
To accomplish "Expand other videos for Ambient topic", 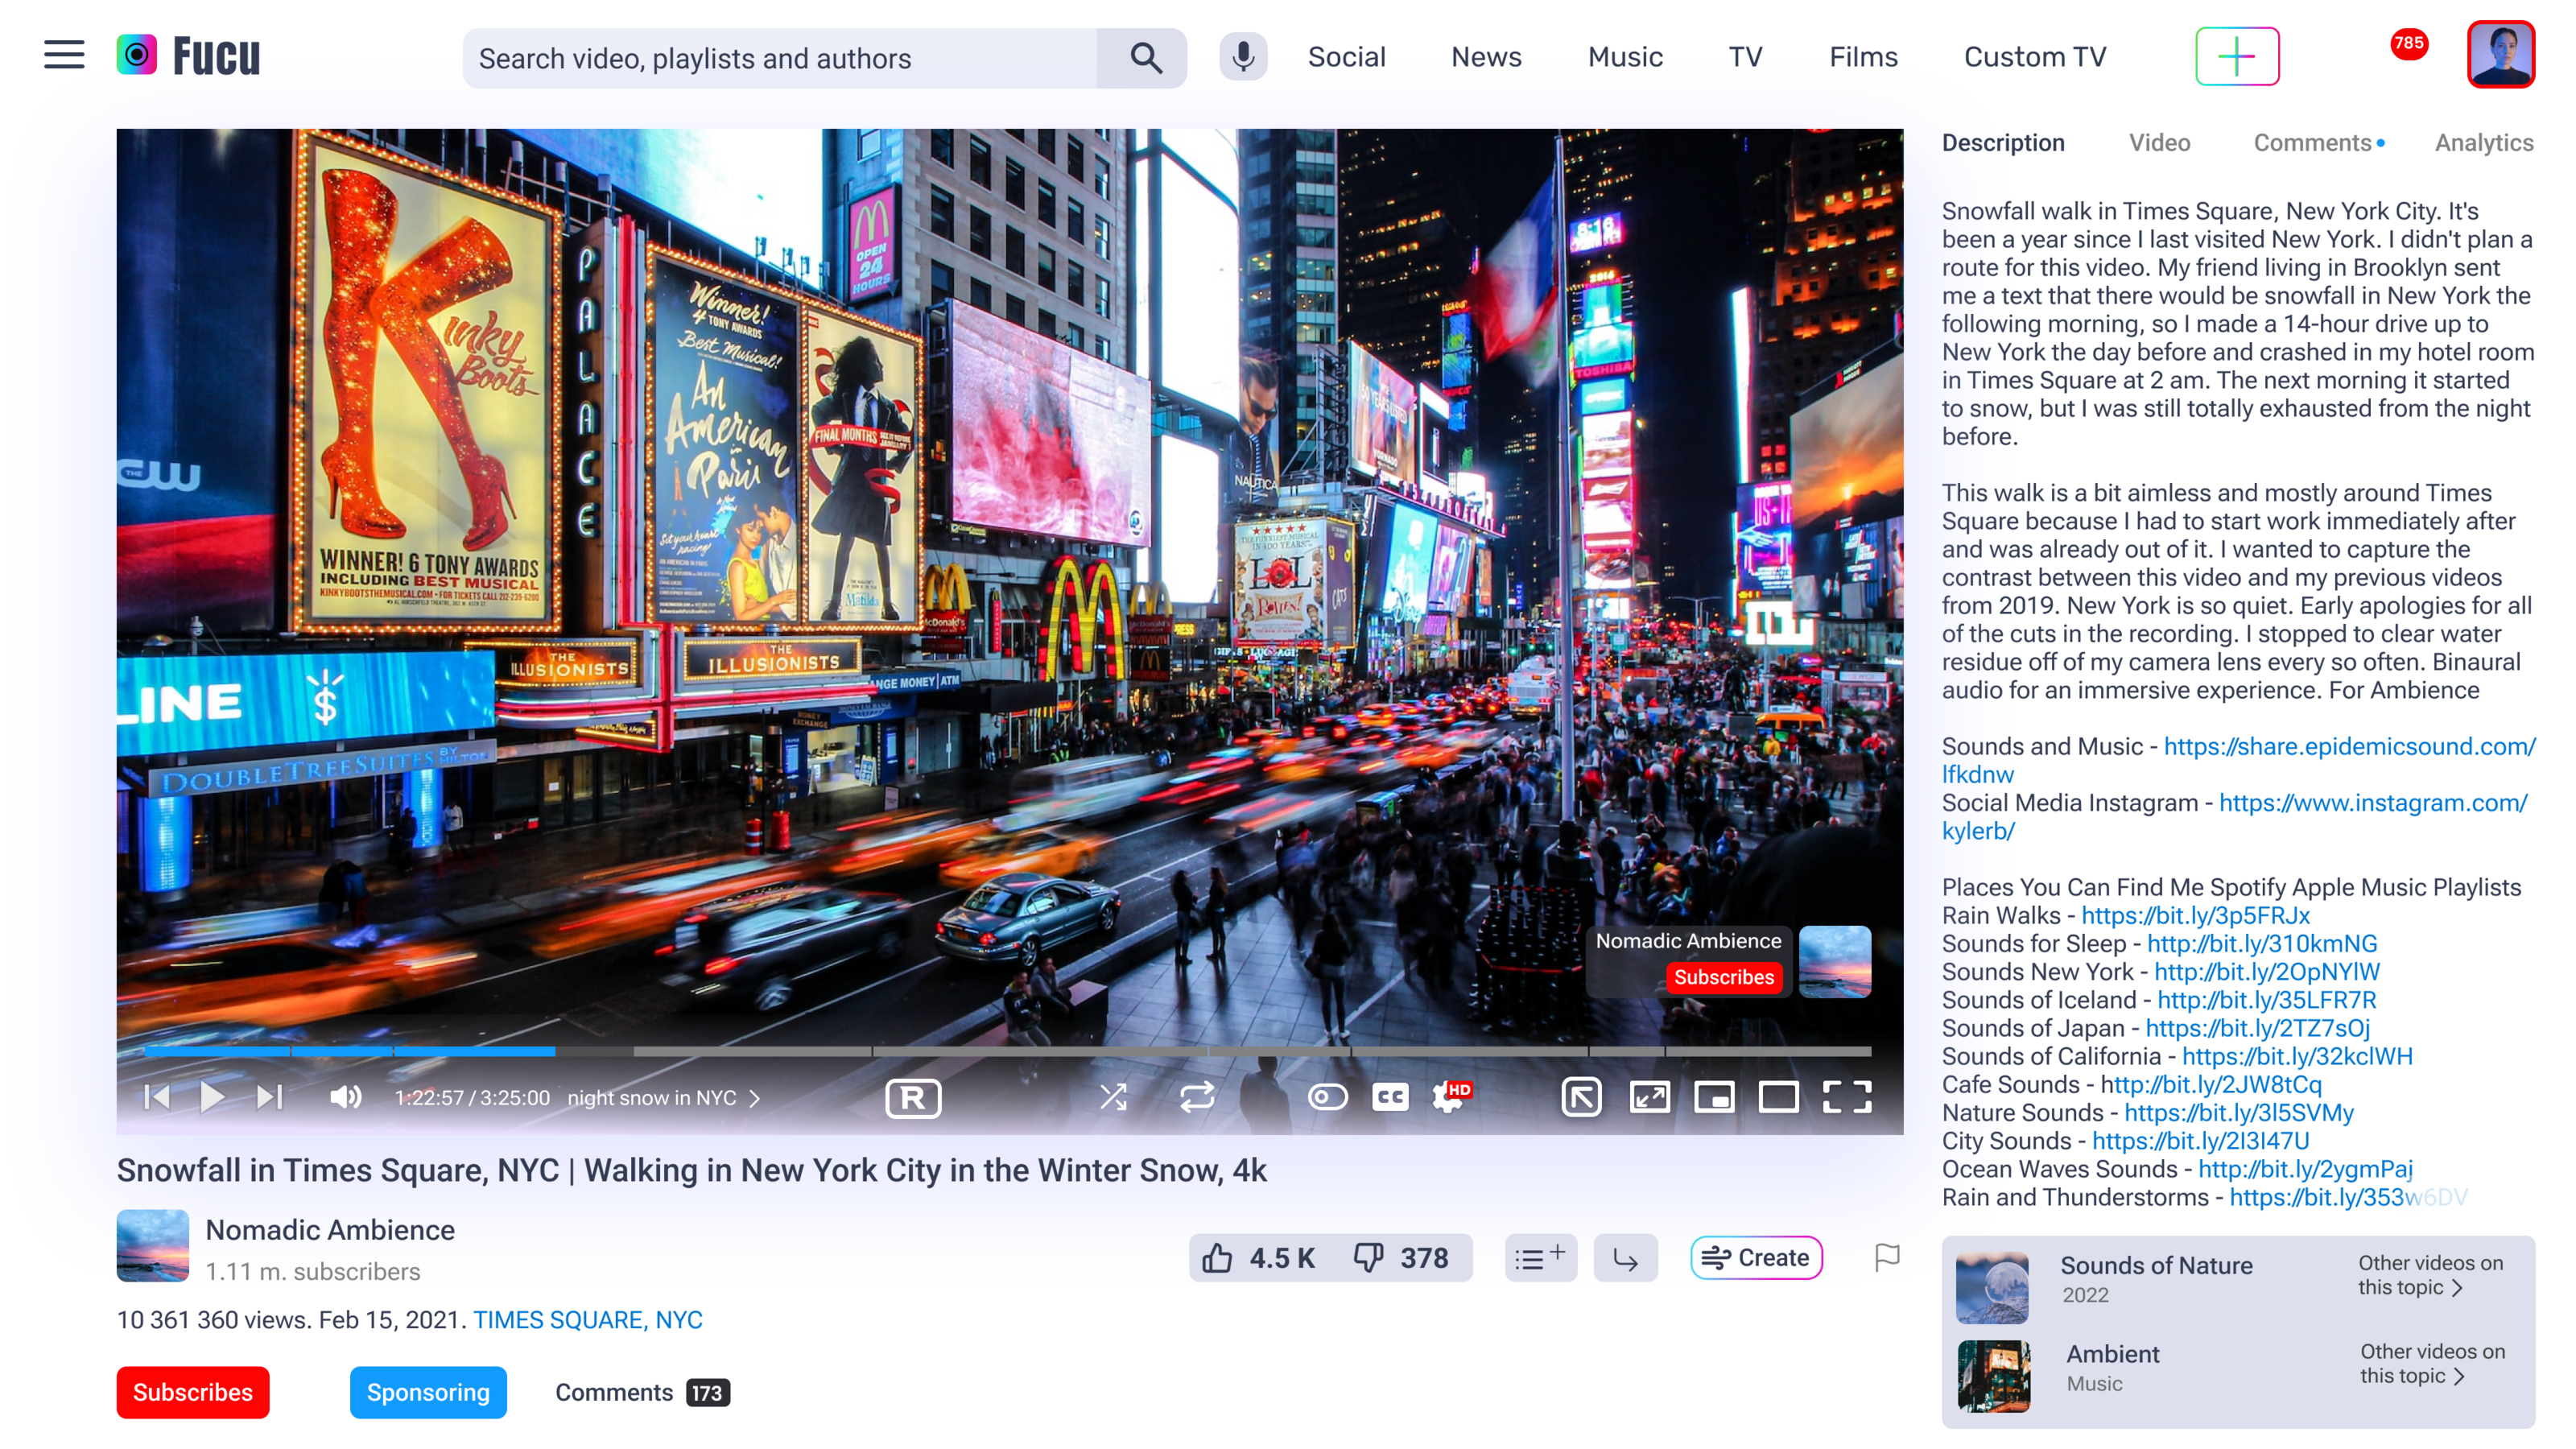I will (x=2431, y=1363).
